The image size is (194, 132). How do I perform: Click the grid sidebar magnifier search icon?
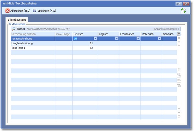(x=179, y=75)
